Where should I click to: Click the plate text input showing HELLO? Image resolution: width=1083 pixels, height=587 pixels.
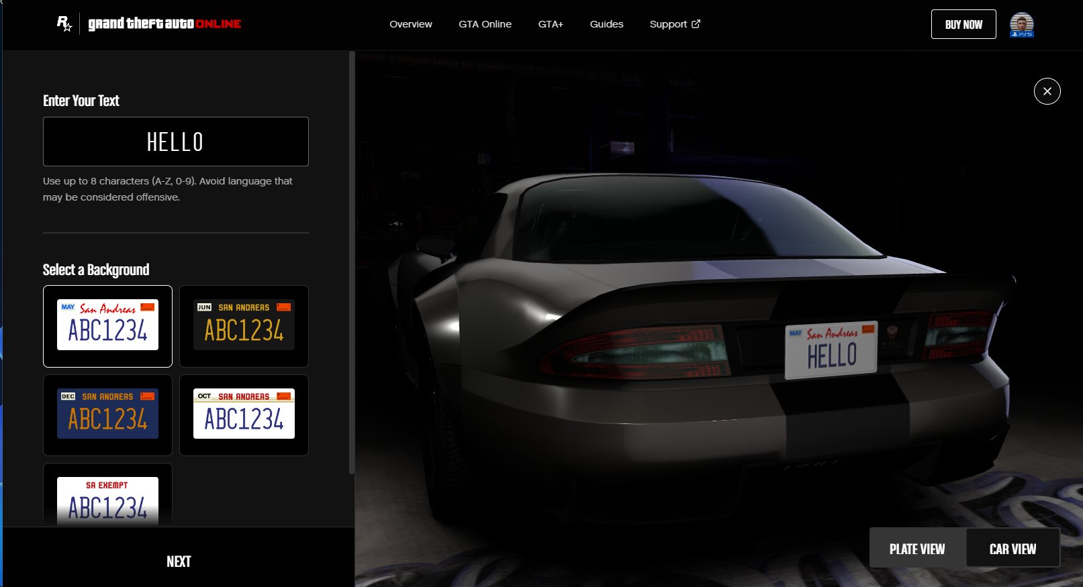pos(176,142)
